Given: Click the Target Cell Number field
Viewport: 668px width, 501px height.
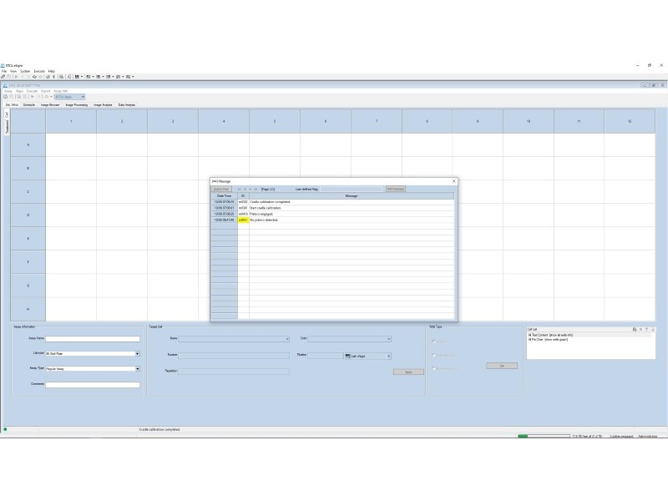Looking at the screenshot, I should [x=234, y=356].
